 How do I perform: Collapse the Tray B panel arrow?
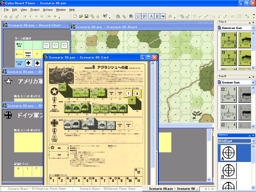click(x=249, y=77)
